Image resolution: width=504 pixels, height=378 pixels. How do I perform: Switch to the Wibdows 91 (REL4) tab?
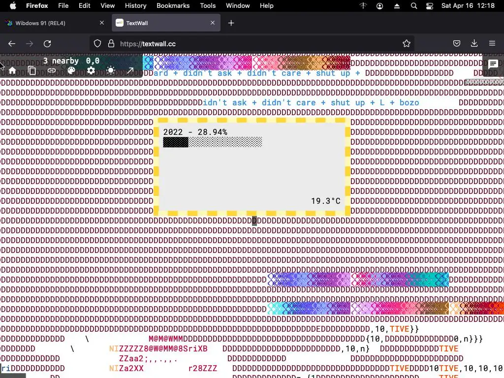pyautogui.click(x=55, y=23)
